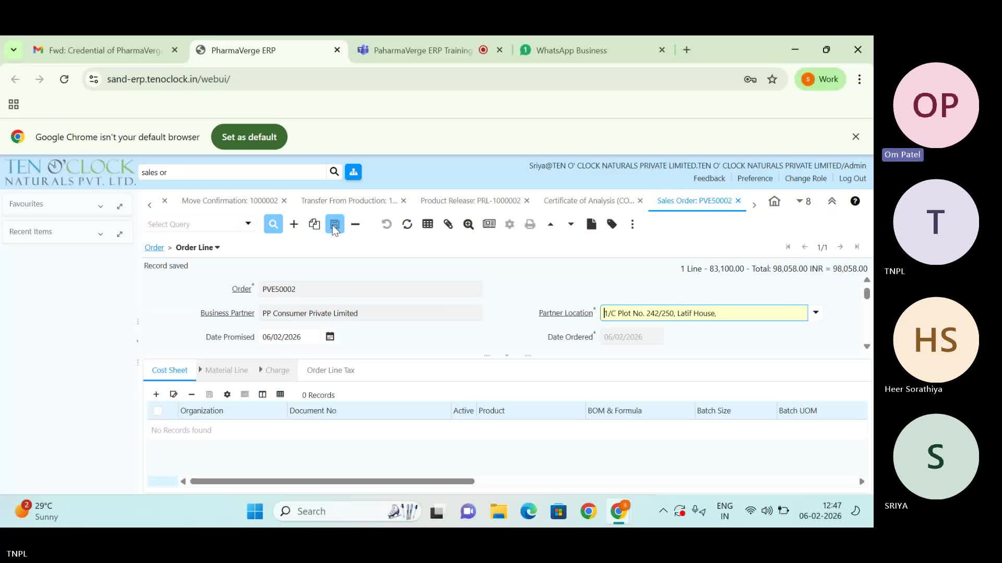1002x563 pixels.
Task: Open grid view using the table icon
Action: (427, 224)
